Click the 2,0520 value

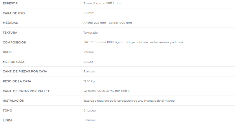coord(88,62)
